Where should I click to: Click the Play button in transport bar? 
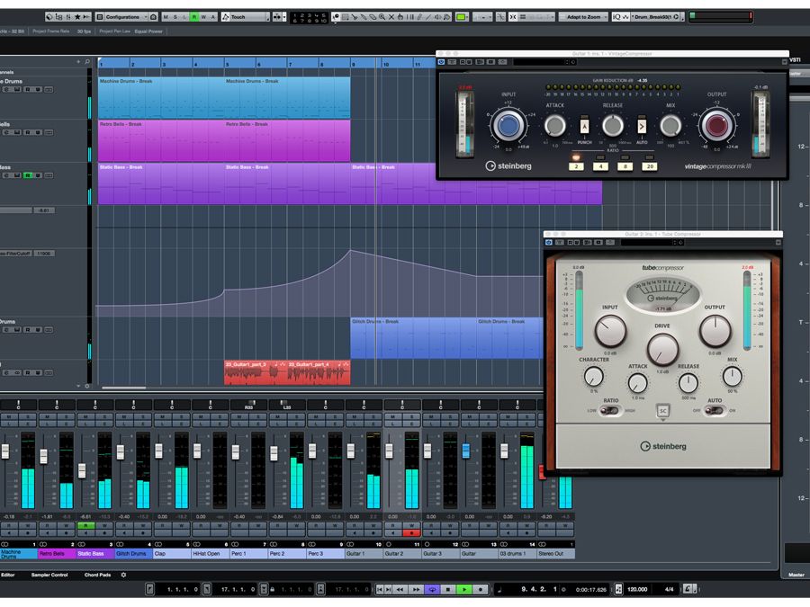pyautogui.click(x=463, y=589)
